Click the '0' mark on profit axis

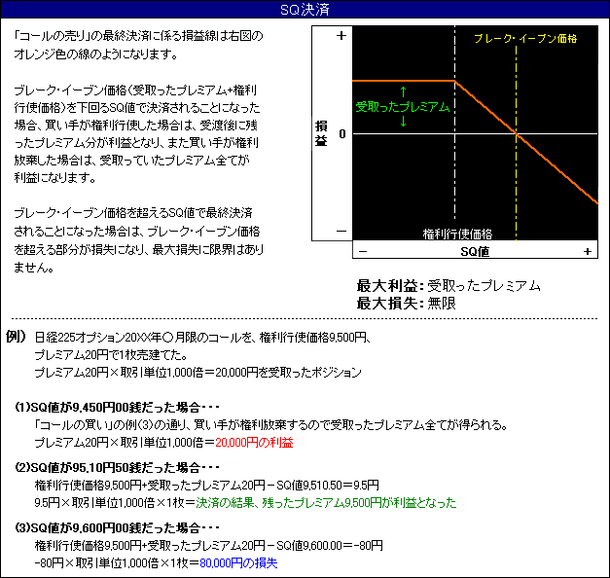pos(341,134)
